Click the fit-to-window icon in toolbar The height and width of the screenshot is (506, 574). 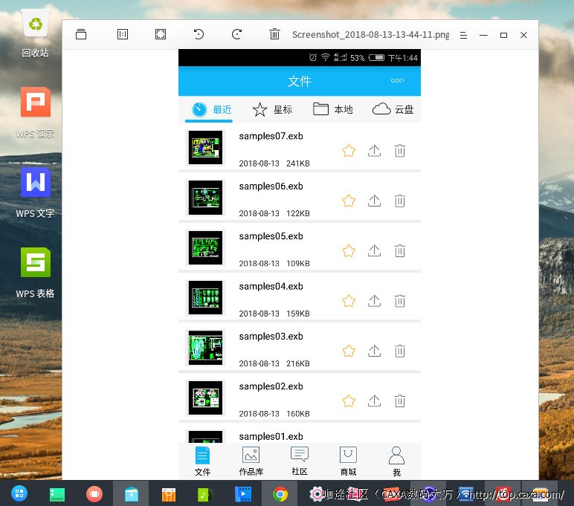coord(161,34)
